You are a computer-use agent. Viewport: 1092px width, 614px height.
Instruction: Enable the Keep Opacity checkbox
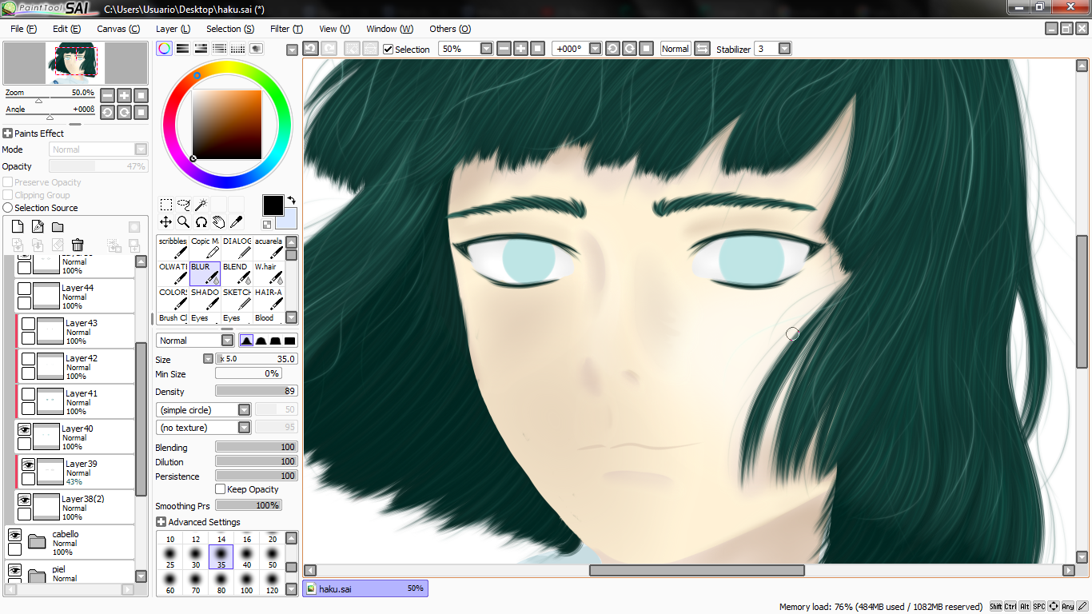point(221,489)
